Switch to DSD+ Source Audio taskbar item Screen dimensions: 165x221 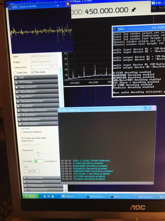pyautogui.click(x=145, y=197)
